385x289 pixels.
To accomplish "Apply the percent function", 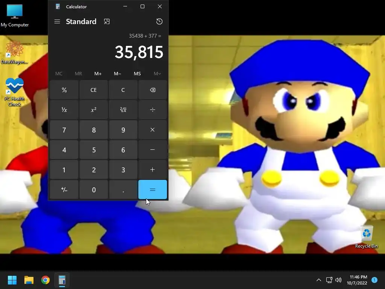I will point(64,90).
